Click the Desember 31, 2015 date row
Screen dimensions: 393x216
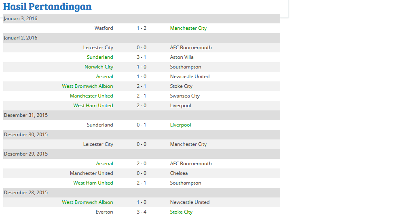coord(142,115)
